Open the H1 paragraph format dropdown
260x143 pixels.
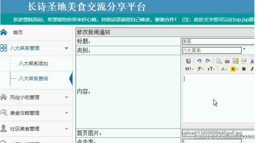point(189,69)
